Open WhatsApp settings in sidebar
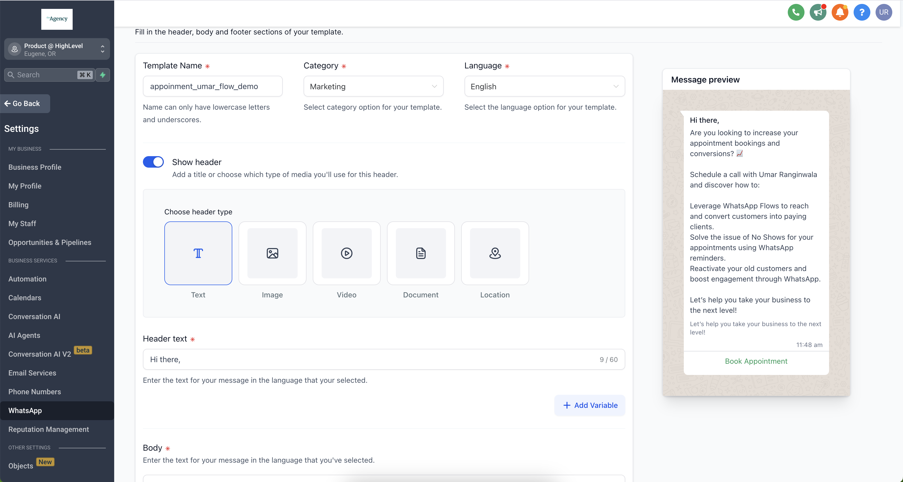The image size is (903, 482). [x=25, y=410]
